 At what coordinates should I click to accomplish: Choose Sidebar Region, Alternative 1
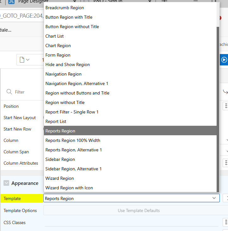(73, 169)
